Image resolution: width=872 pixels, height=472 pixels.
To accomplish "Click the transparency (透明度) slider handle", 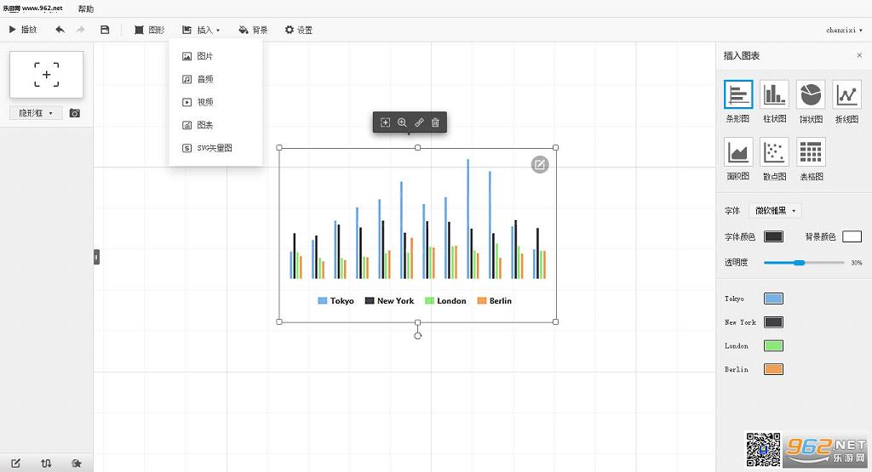I will (x=799, y=262).
